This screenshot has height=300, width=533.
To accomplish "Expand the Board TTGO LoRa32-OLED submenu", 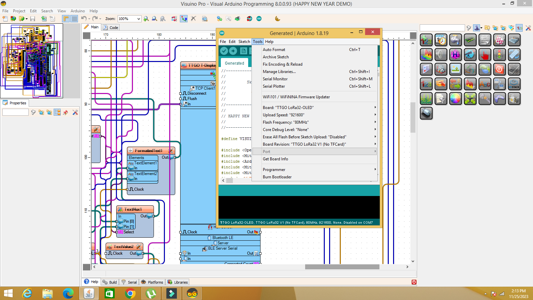I will tap(374, 107).
